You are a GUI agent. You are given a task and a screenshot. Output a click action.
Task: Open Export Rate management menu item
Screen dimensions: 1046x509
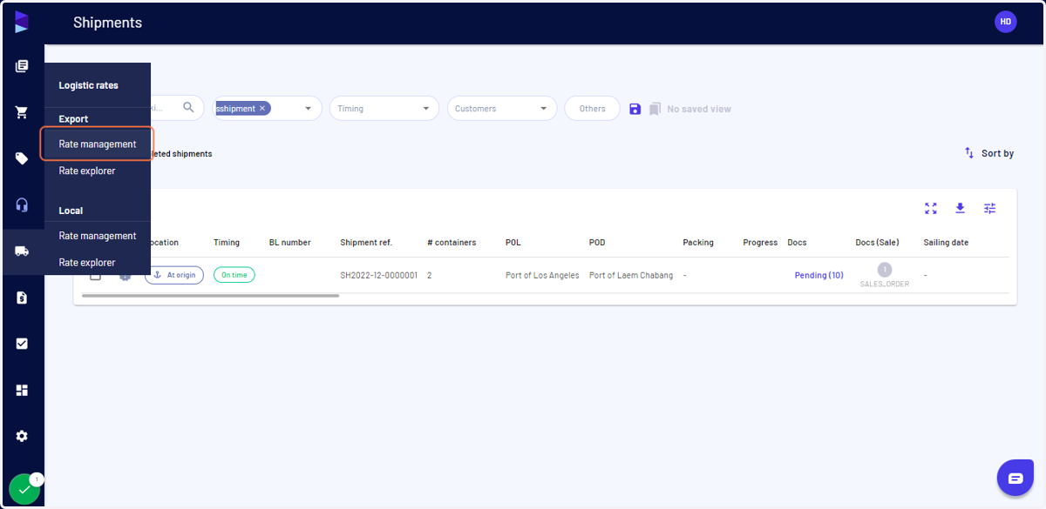pyautogui.click(x=98, y=144)
